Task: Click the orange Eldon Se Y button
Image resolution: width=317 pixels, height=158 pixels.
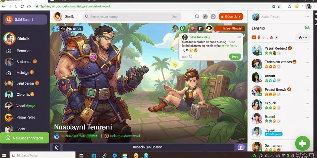Action: [x=231, y=17]
